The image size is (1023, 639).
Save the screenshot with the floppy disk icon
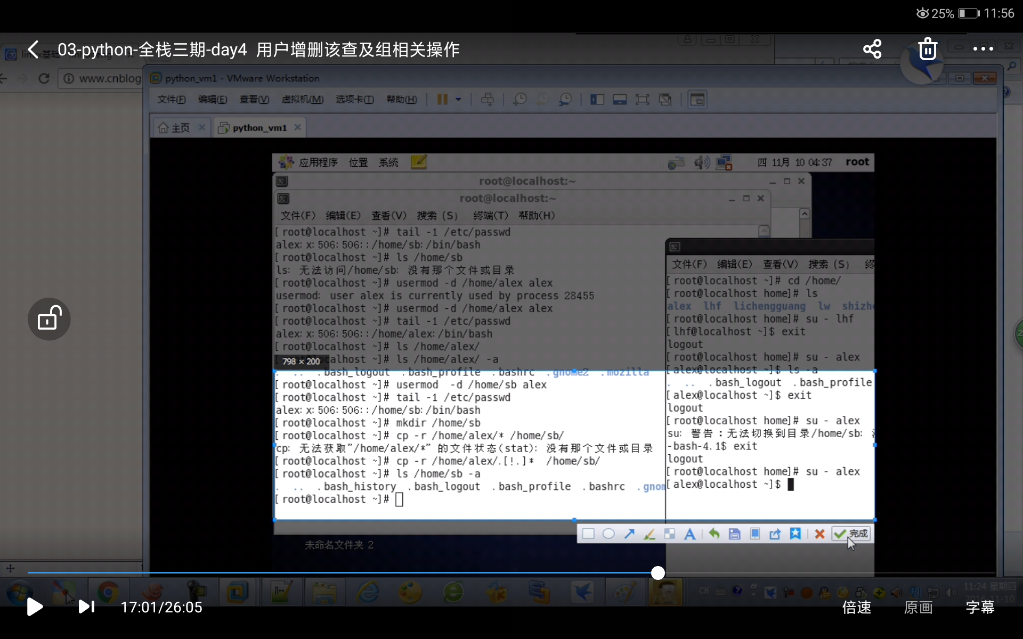pyautogui.click(x=734, y=534)
